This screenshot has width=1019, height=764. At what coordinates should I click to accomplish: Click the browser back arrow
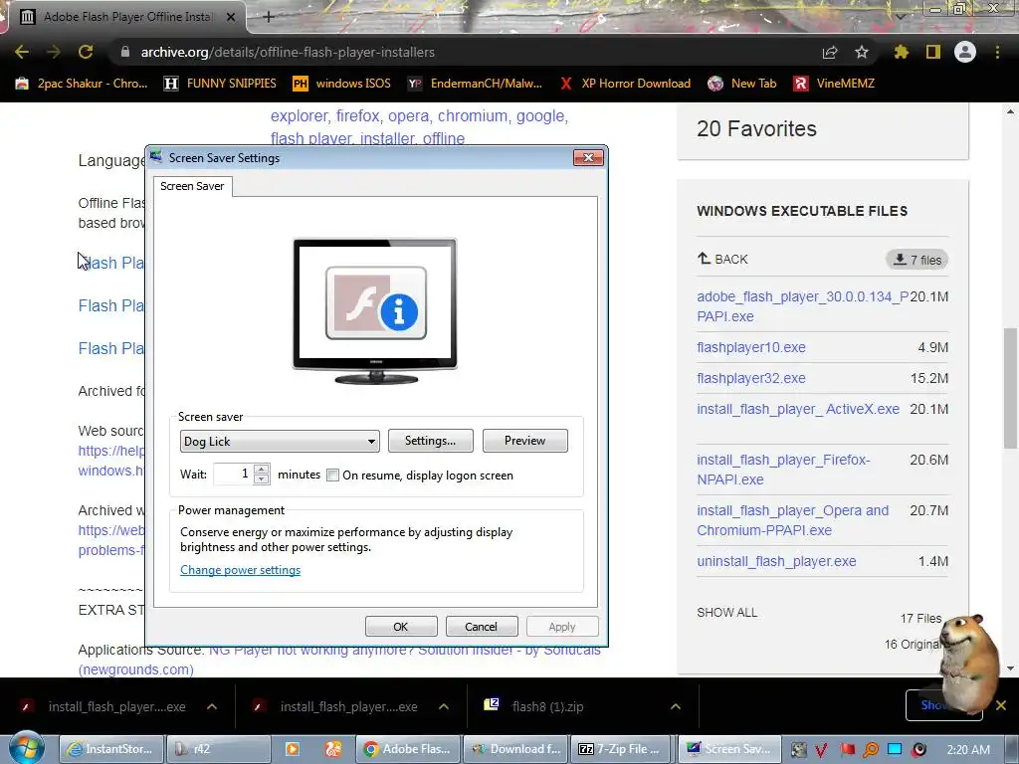coord(22,52)
